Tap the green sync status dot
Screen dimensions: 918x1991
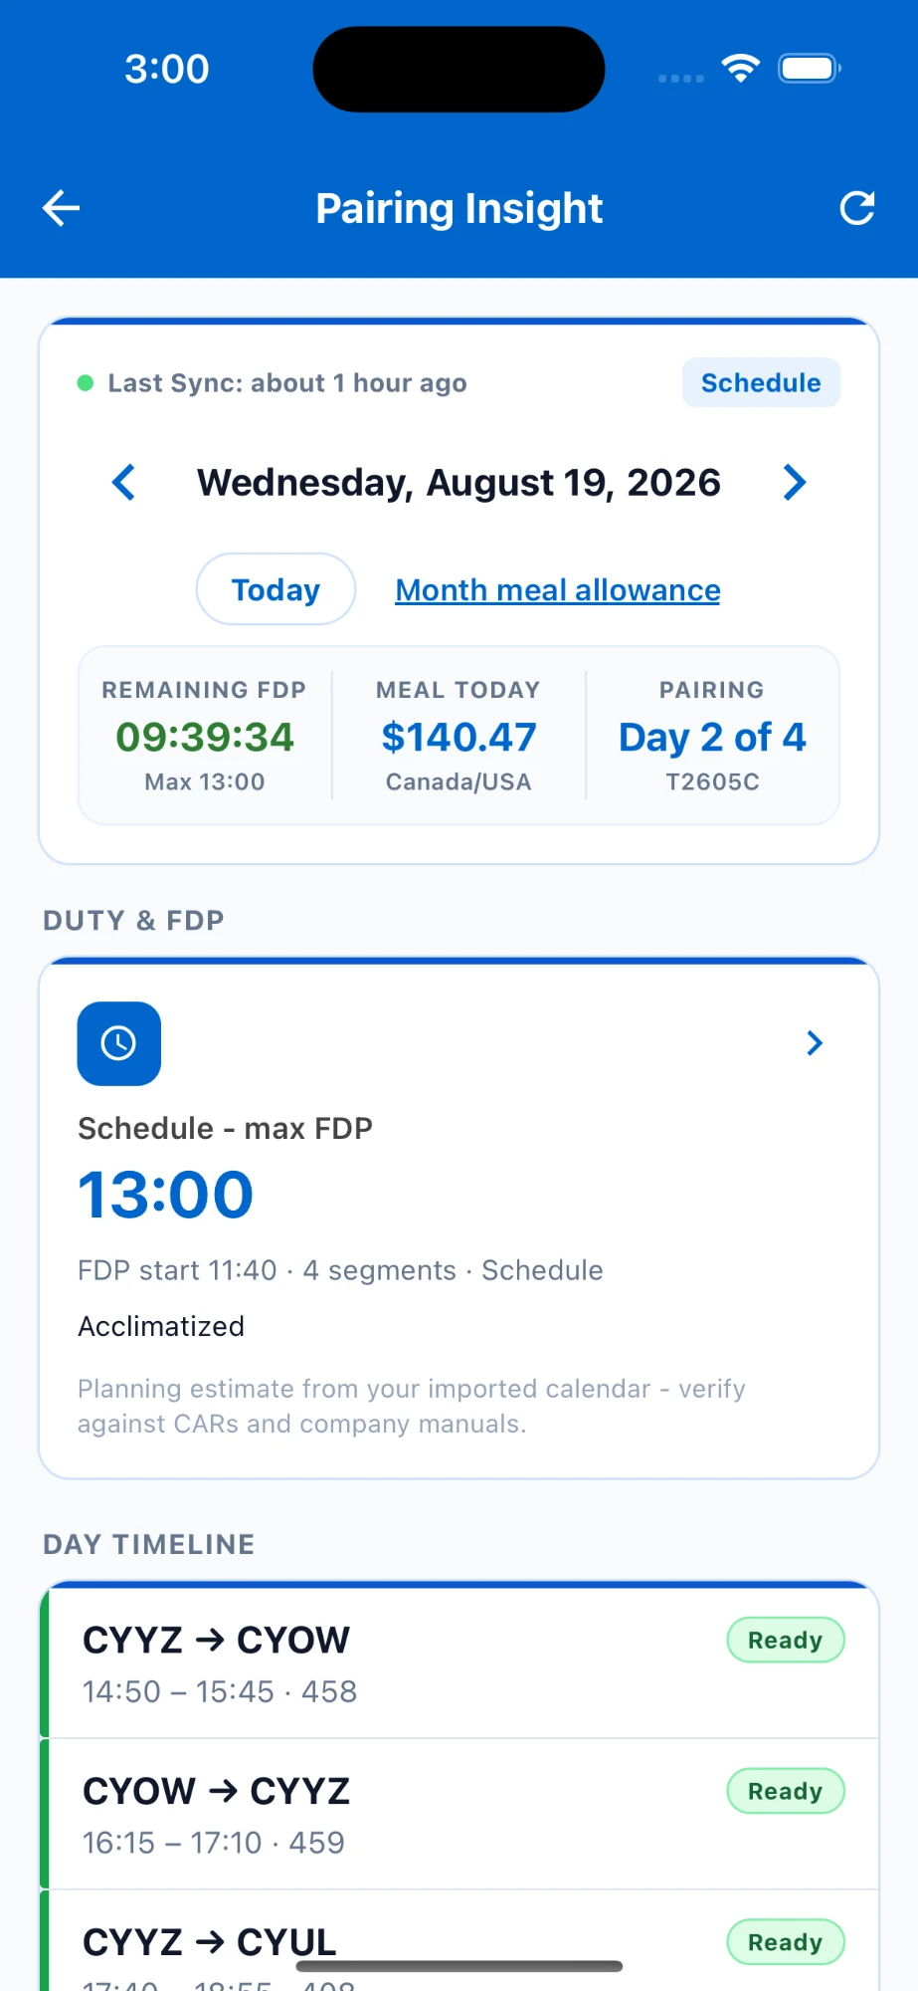coord(86,383)
